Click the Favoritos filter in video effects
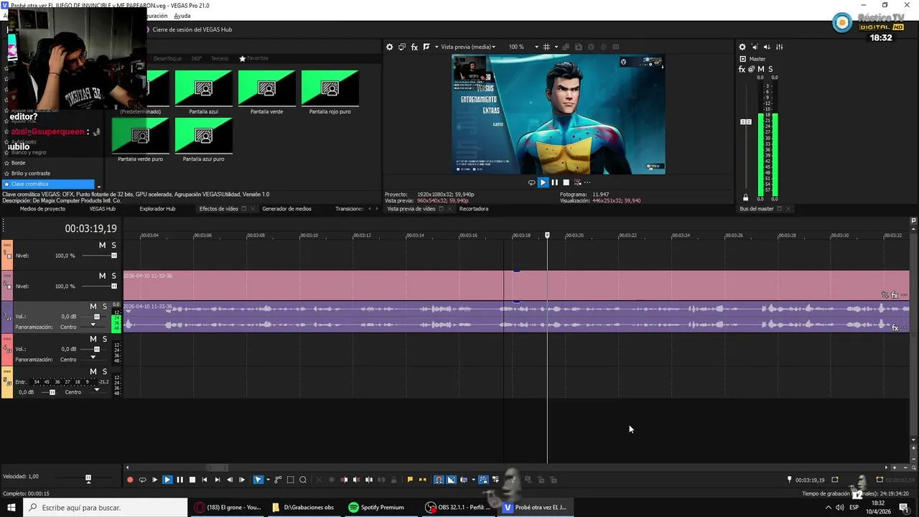919x517 pixels. point(253,58)
